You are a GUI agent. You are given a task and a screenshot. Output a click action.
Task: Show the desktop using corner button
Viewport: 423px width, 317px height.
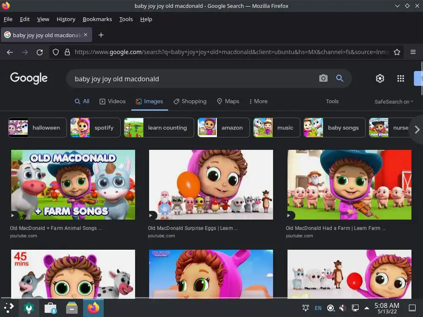click(412, 308)
